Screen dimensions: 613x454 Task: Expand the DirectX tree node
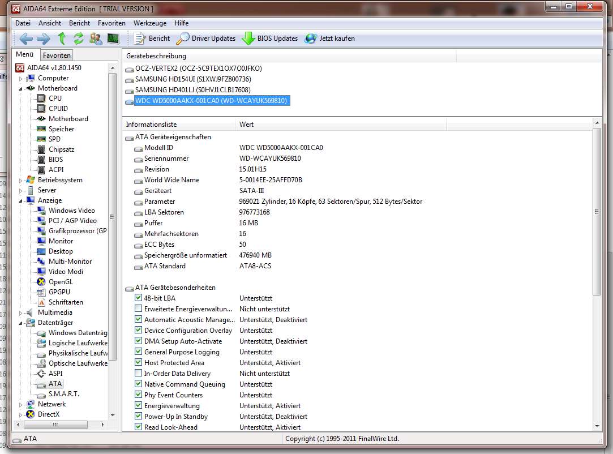(21, 415)
